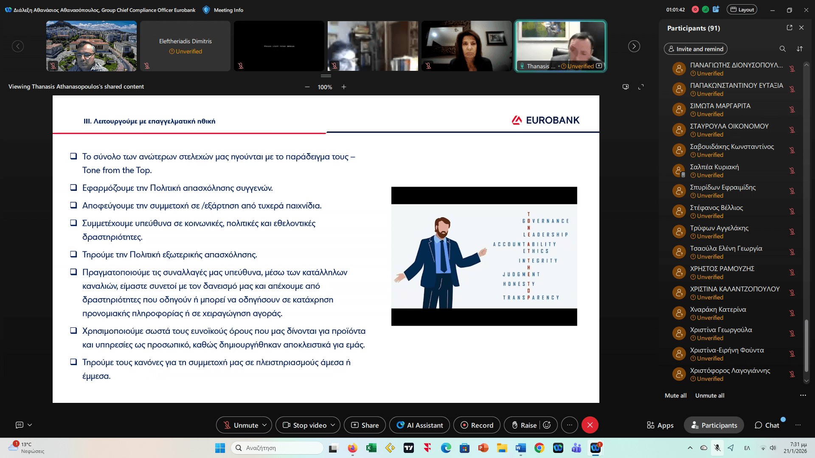Viewport: 815px width, 458px height.
Task: Toggle mute for ΣΙΜΩΤΑ ΜΑΡΓΑΡΙΤΑ
Action: coord(792,109)
